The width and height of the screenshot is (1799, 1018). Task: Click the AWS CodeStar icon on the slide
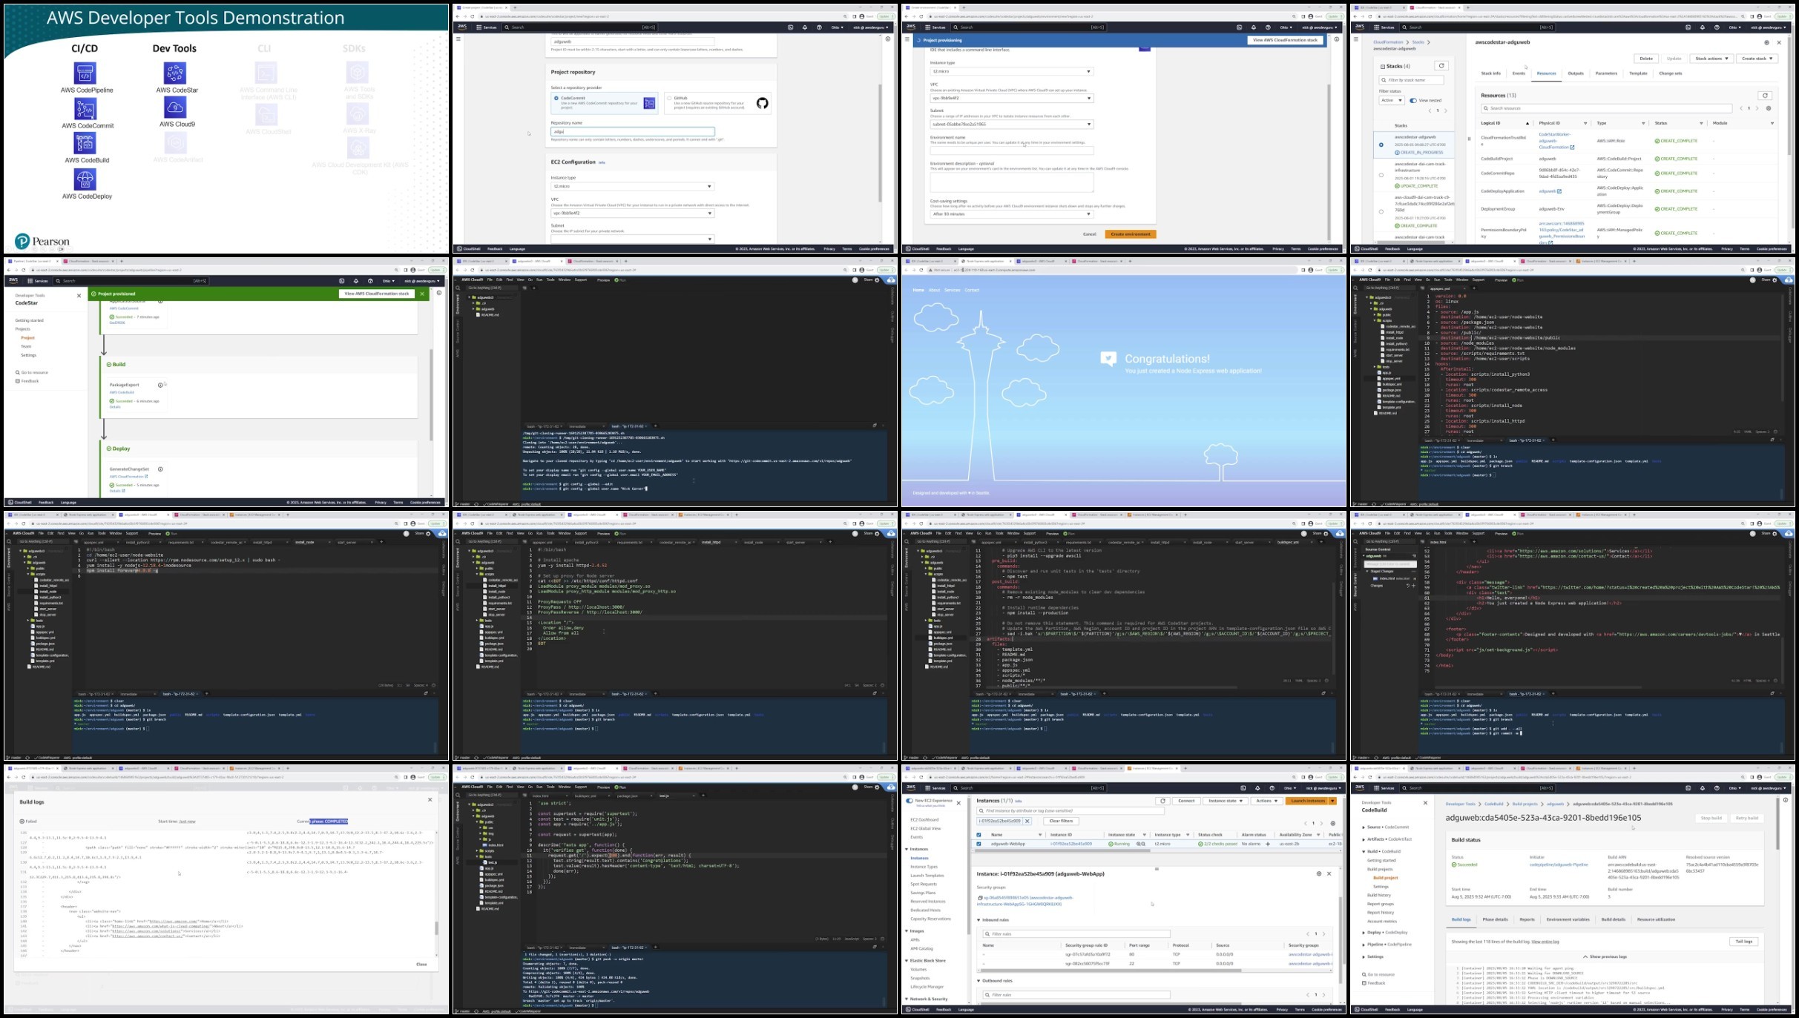click(175, 73)
